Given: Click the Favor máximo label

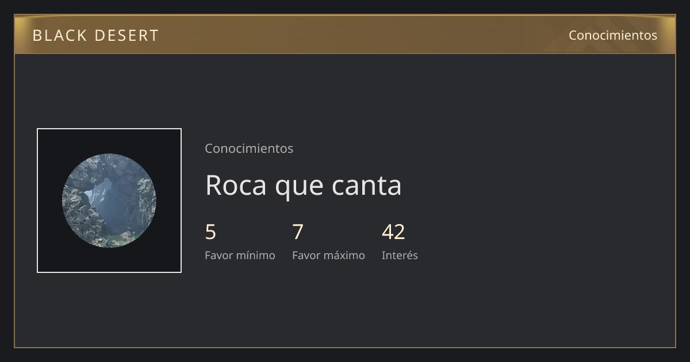Looking at the screenshot, I should point(328,255).
